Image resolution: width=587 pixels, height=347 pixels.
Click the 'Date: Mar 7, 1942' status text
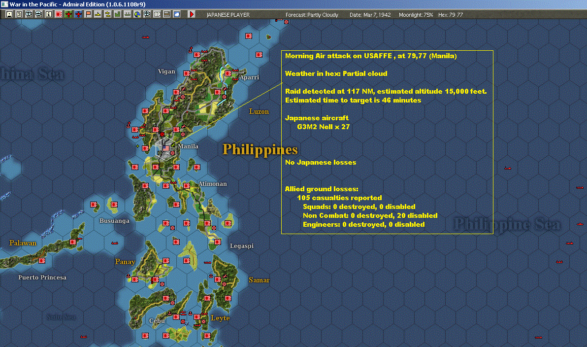pyautogui.click(x=370, y=15)
